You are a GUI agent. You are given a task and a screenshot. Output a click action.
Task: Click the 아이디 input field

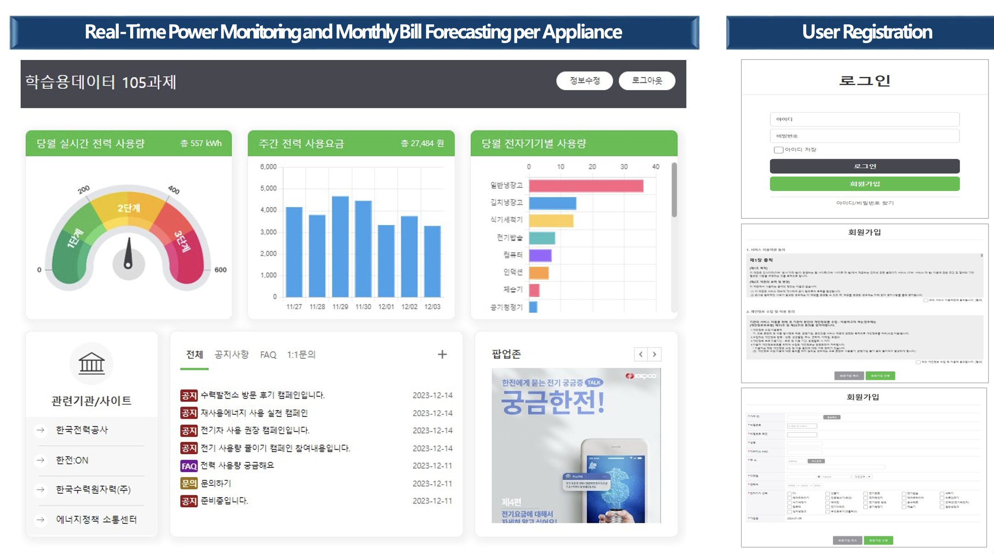pyautogui.click(x=864, y=119)
